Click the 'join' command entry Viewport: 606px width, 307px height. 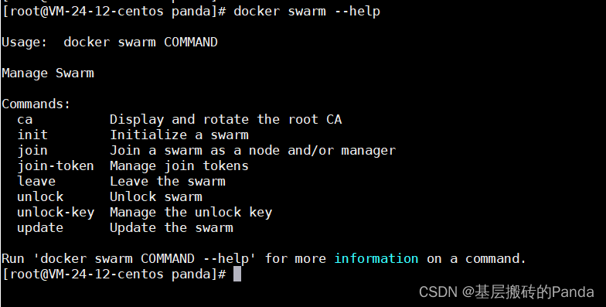pyautogui.click(x=32, y=151)
